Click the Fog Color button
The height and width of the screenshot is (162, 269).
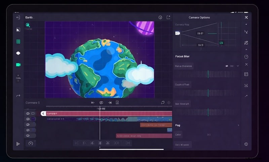178,135
